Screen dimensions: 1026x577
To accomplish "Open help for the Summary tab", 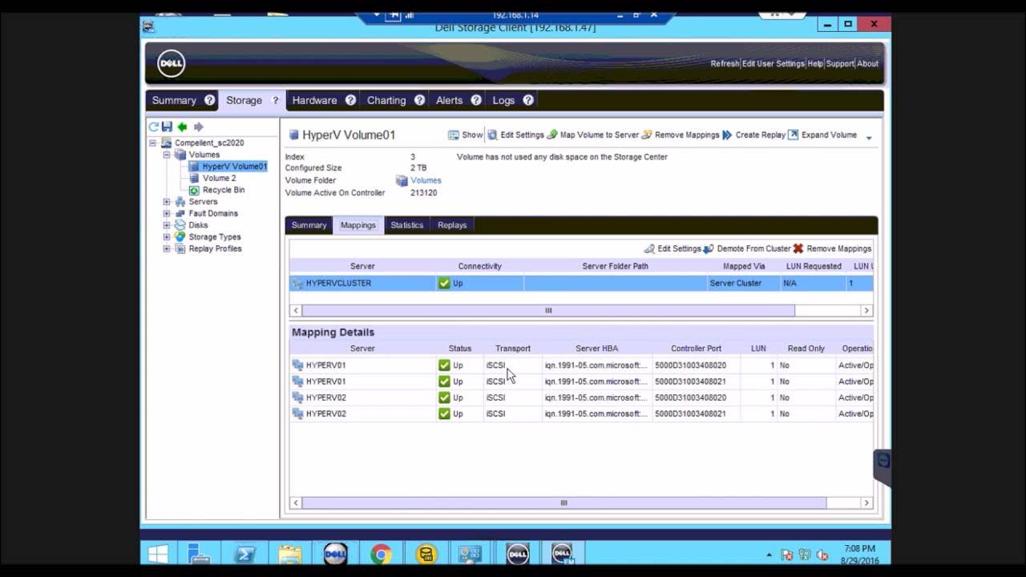I will (209, 100).
